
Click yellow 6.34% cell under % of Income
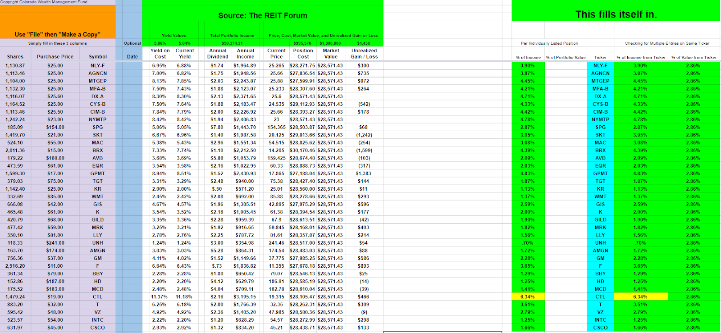(528, 297)
